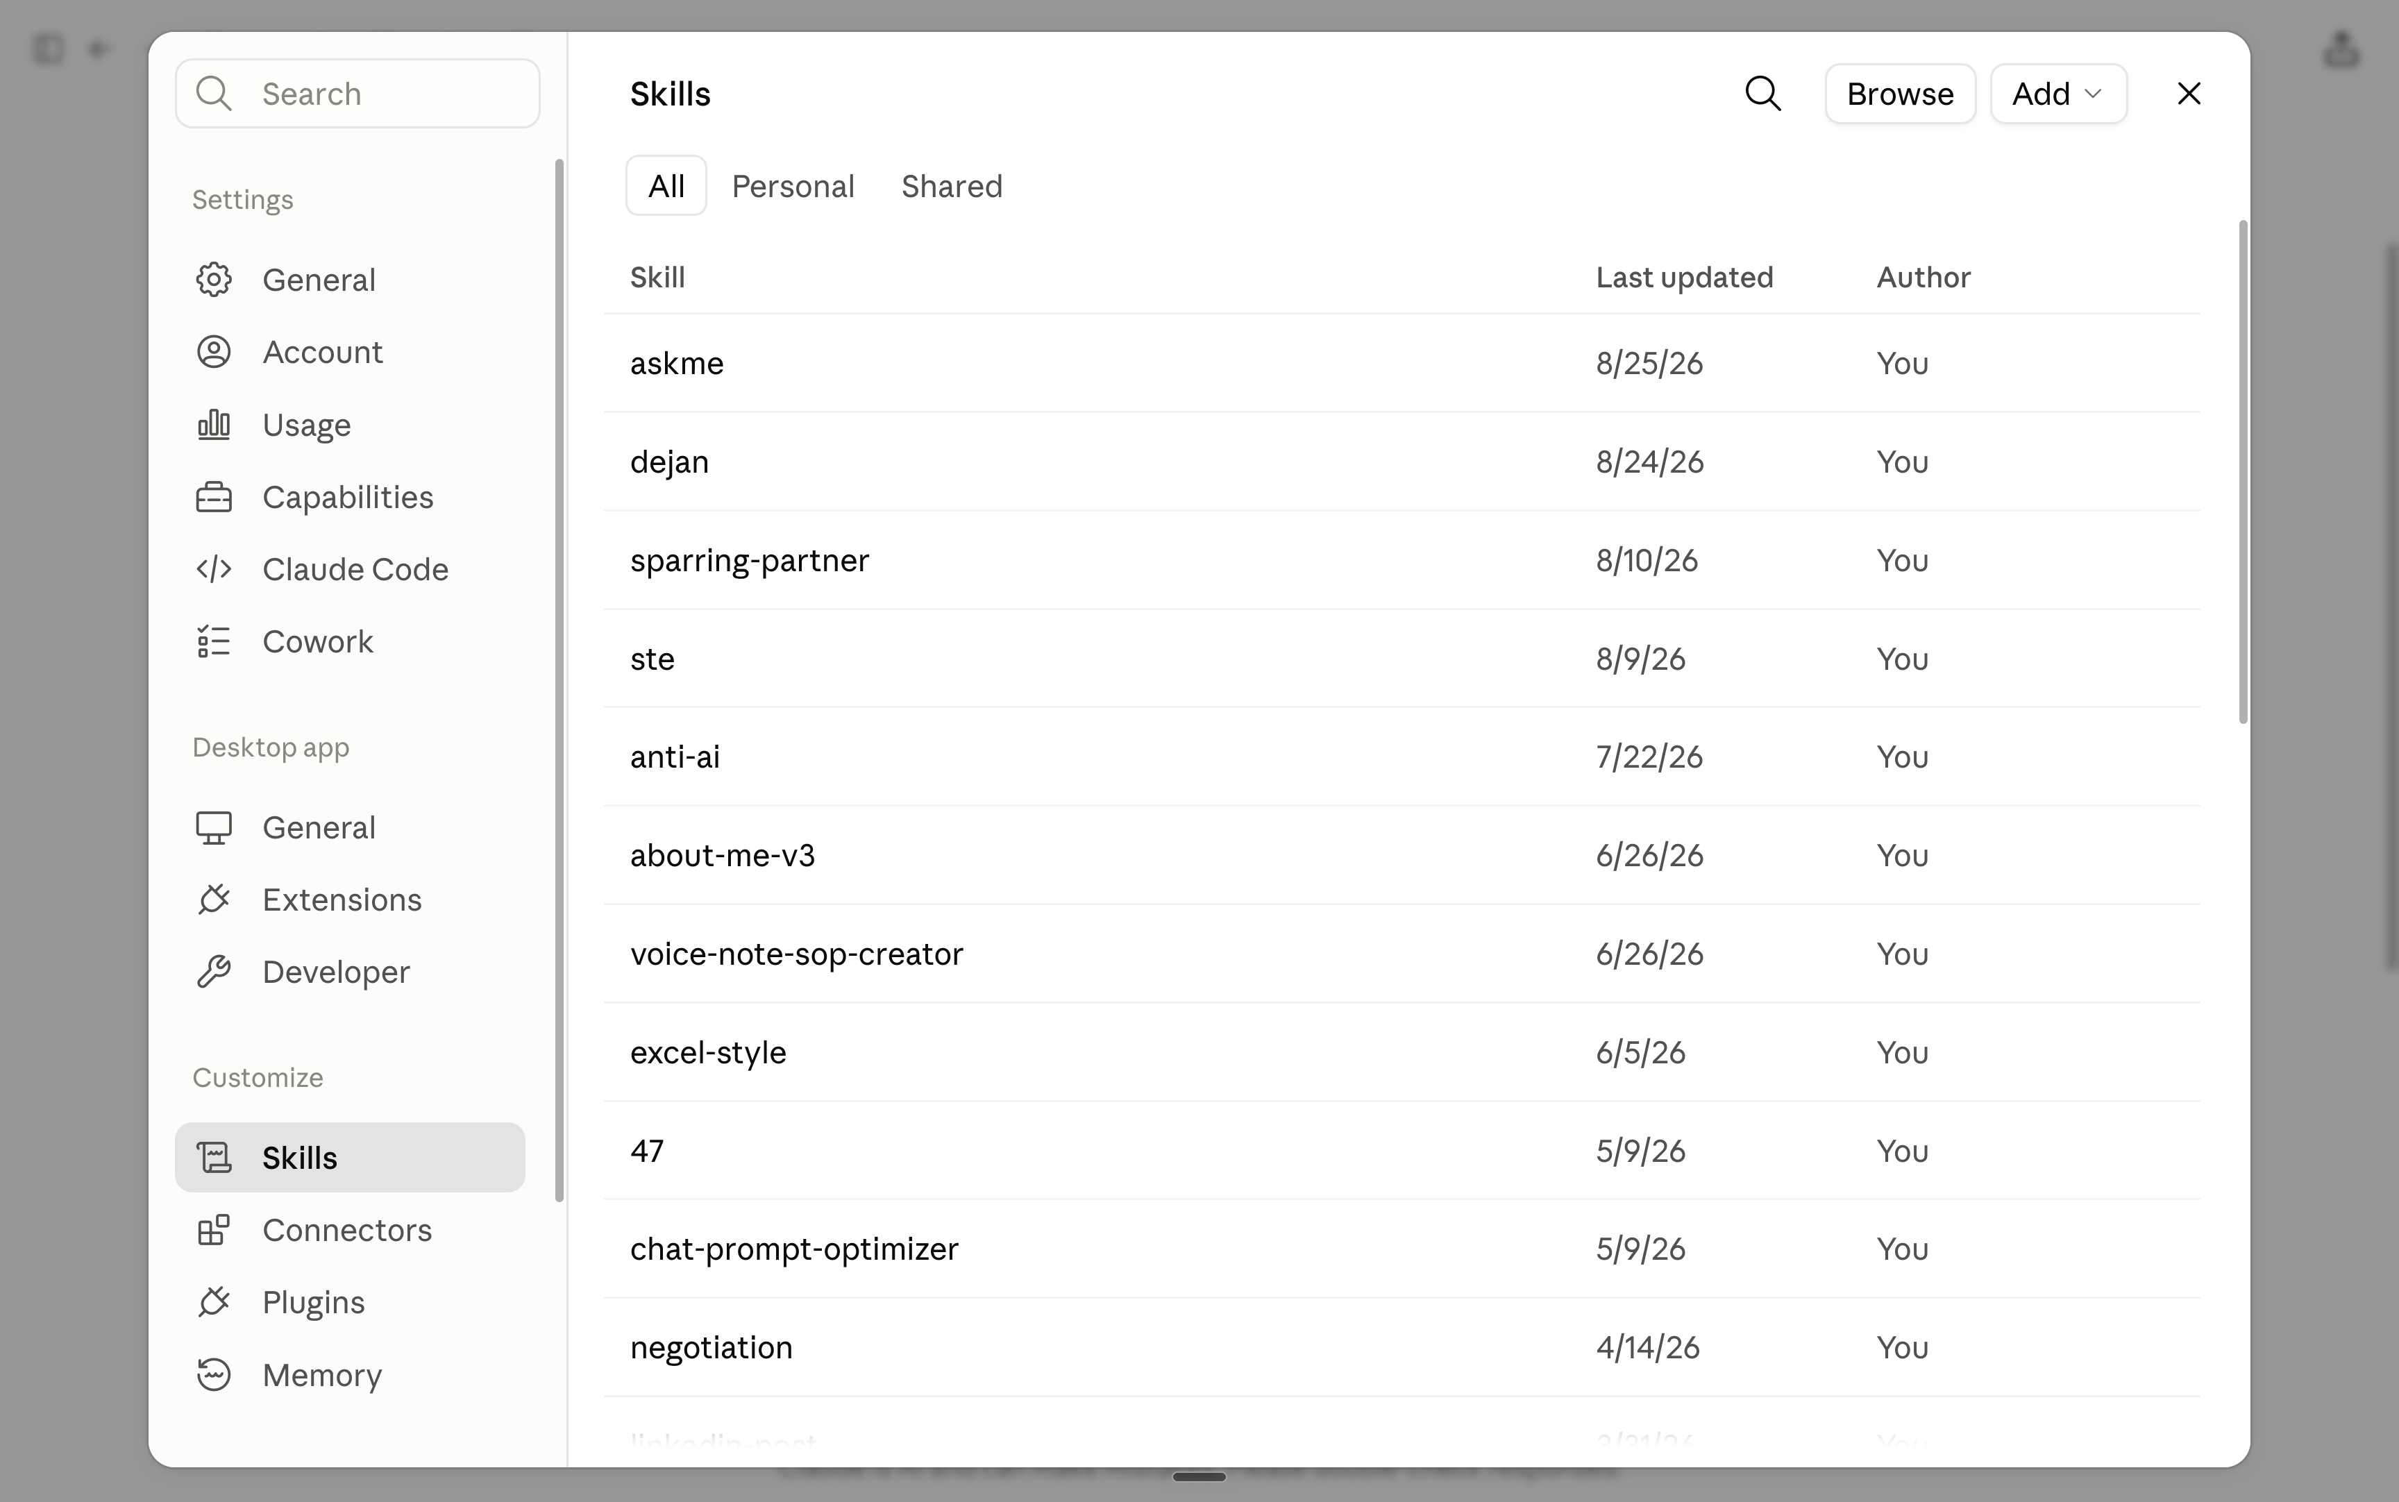The width and height of the screenshot is (2399, 1502).
Task: Expand the Add dropdown
Action: (2058, 94)
